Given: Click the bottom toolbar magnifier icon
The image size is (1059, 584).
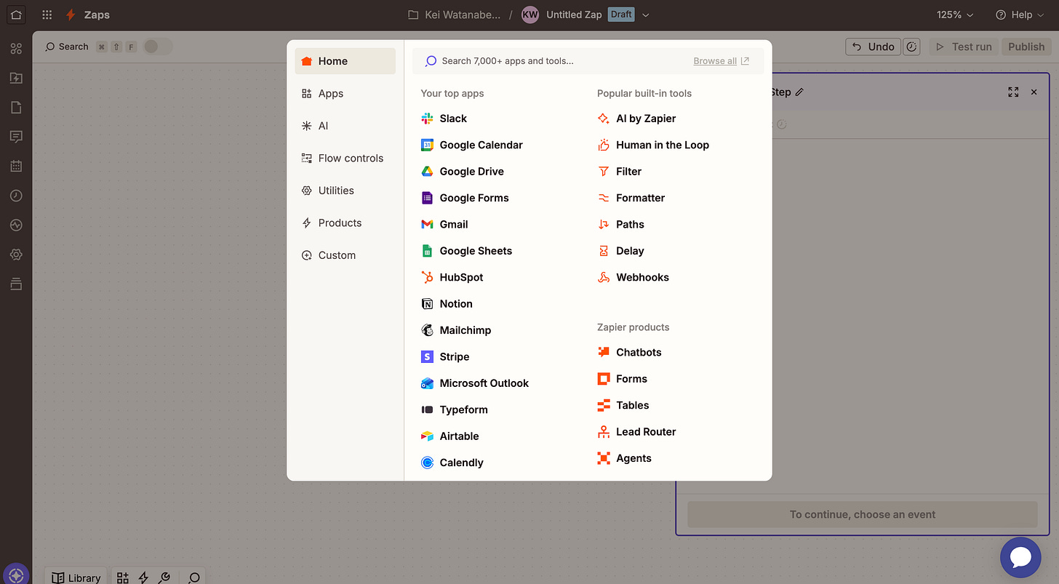Looking at the screenshot, I should coord(194,578).
